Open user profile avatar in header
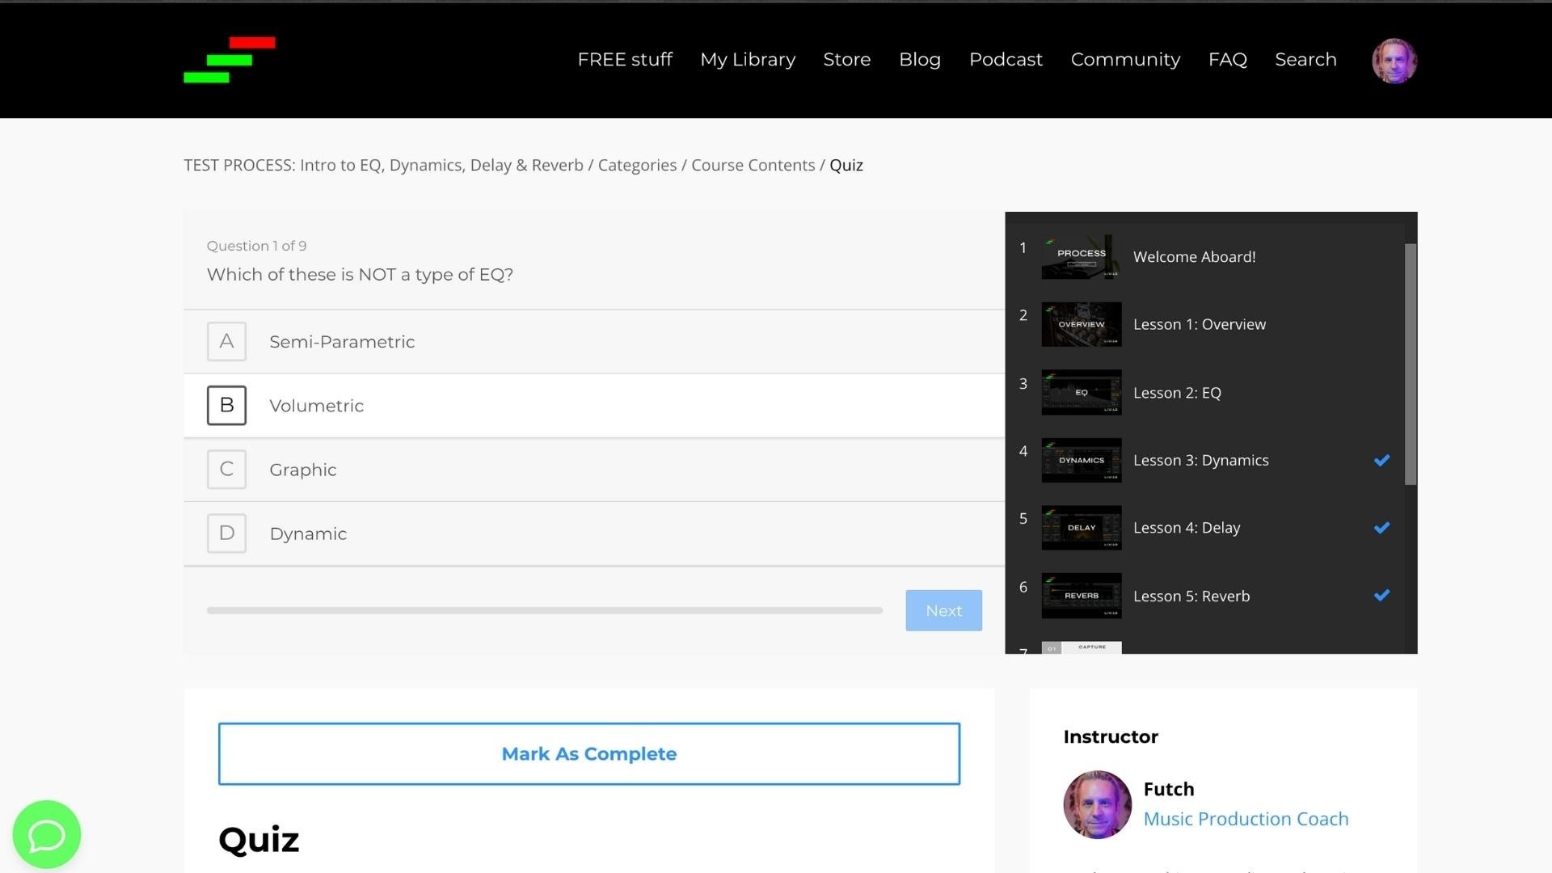1552x873 pixels. [x=1394, y=61]
